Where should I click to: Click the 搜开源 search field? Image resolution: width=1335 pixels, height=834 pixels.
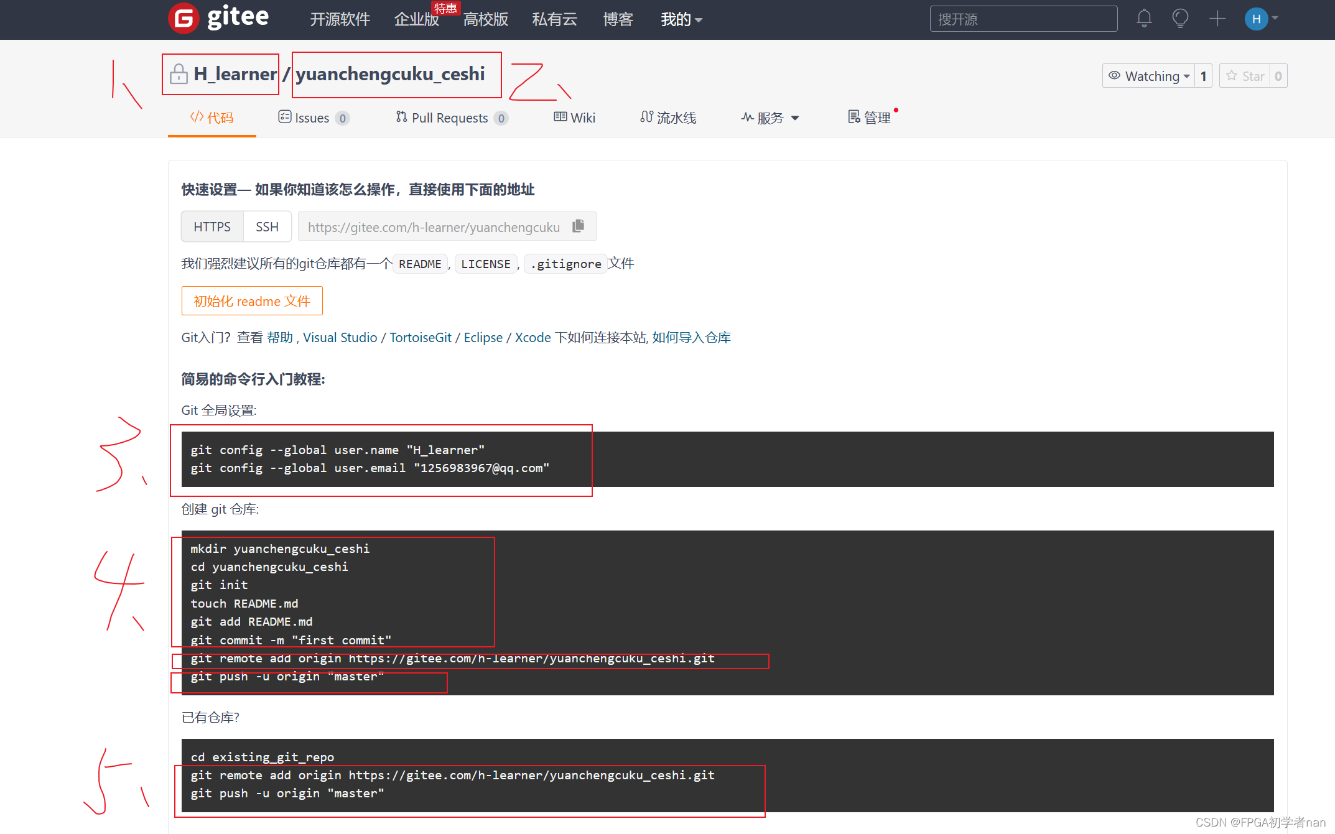pos(1023,19)
